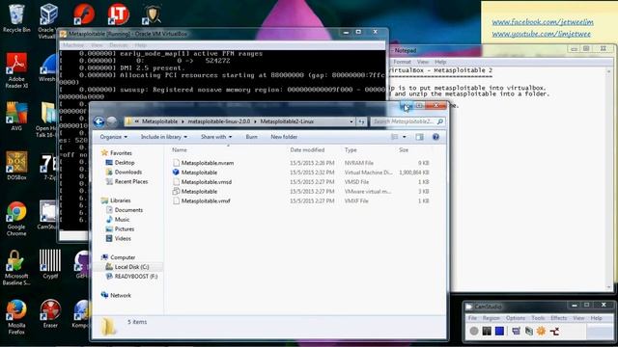The image size is (618, 347).
Task: Click facebook.com/jetweelim link on sticky note
Action: click(x=543, y=22)
